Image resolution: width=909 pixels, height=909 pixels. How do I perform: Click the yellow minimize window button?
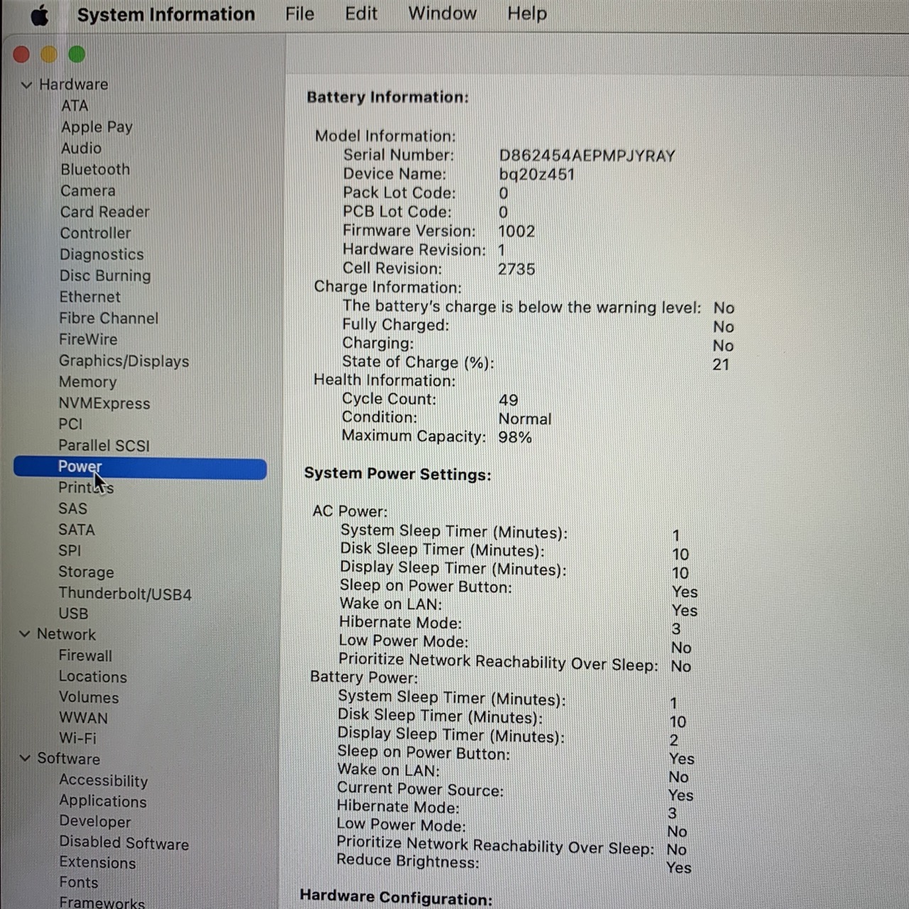tap(49, 55)
